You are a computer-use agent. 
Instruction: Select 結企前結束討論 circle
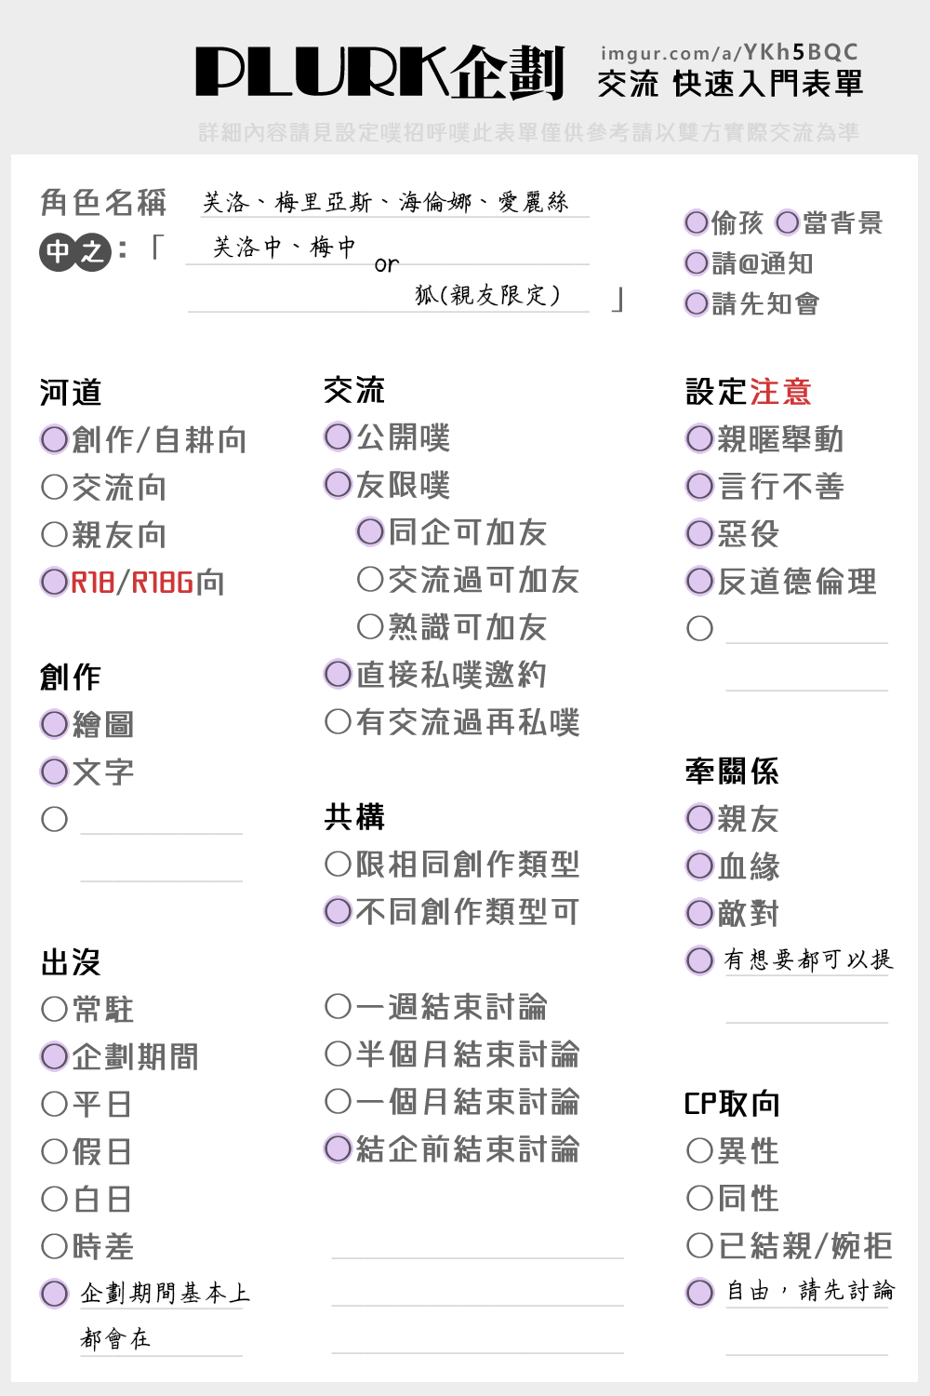339,1148
